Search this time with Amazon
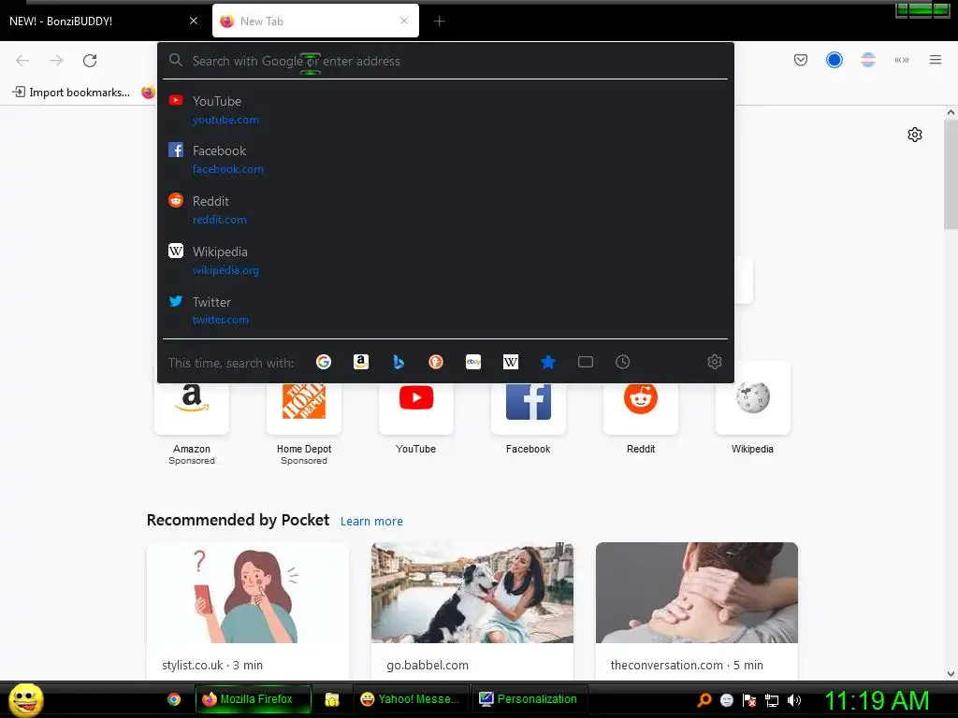This screenshot has height=718, width=958. [x=361, y=362]
